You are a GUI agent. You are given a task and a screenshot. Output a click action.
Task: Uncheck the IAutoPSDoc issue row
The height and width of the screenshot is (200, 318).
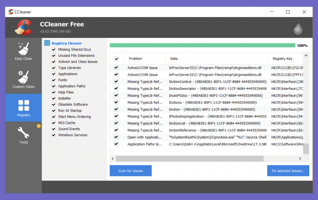click(x=116, y=95)
